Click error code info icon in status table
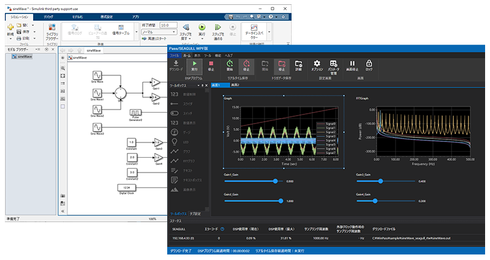This screenshot has width=490, height=260. (x=222, y=229)
